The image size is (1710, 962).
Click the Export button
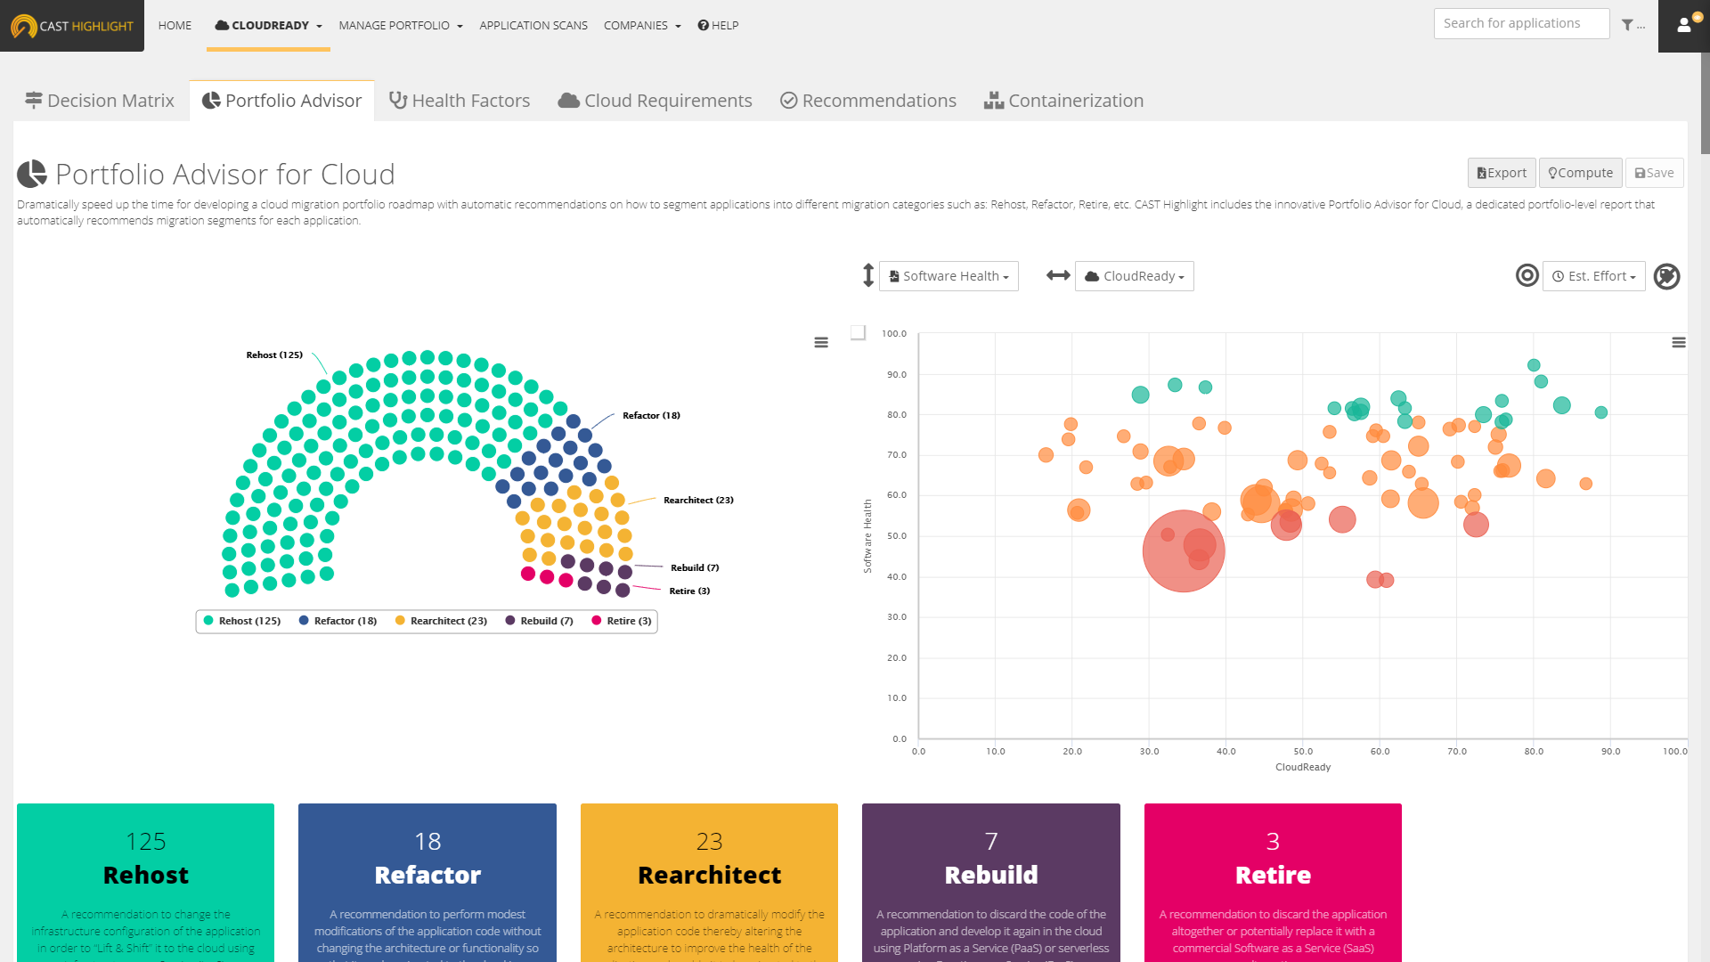click(x=1502, y=173)
